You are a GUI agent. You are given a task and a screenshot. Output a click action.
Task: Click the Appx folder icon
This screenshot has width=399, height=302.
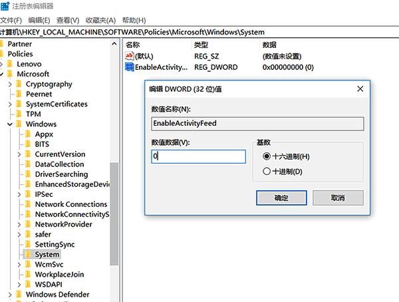point(28,134)
